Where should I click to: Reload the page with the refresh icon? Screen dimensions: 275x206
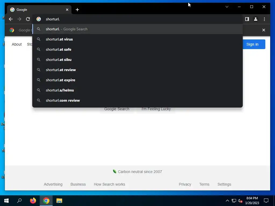coord(28,19)
